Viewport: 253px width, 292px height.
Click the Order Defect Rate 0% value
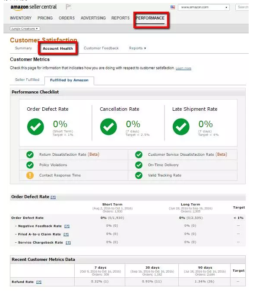60,124
